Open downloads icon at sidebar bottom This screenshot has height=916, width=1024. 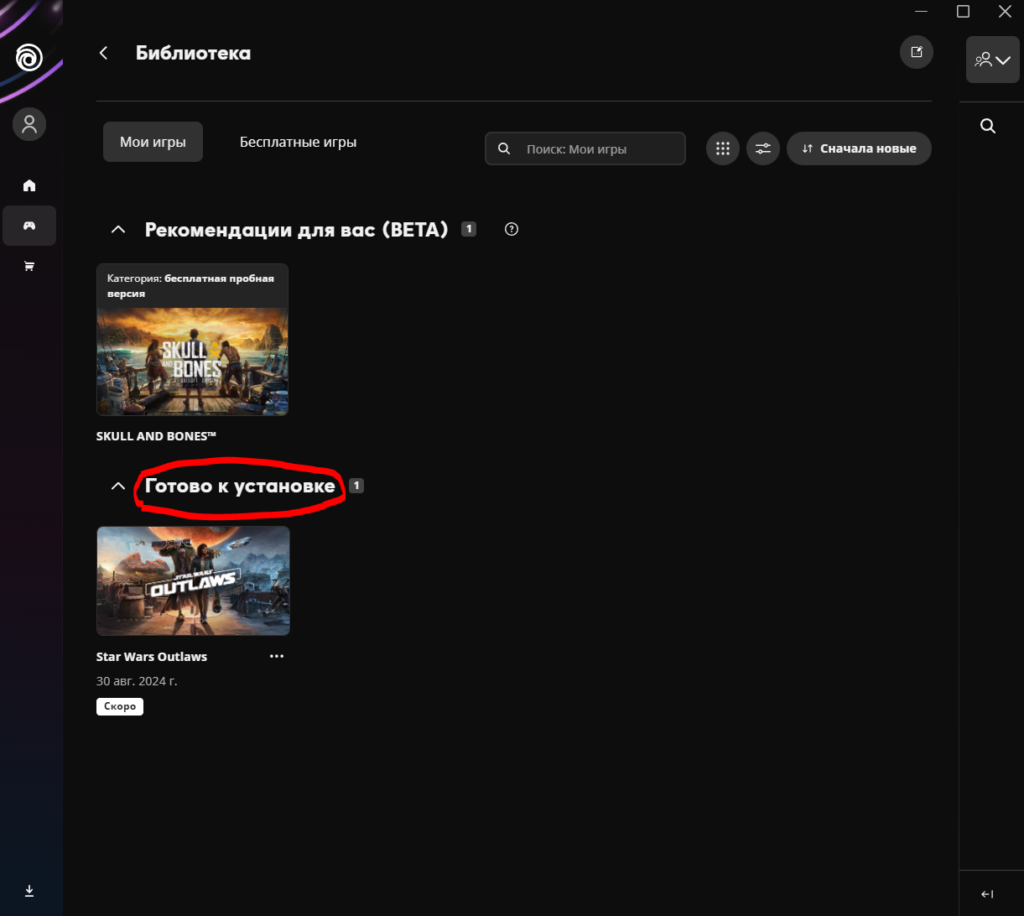pyautogui.click(x=29, y=890)
